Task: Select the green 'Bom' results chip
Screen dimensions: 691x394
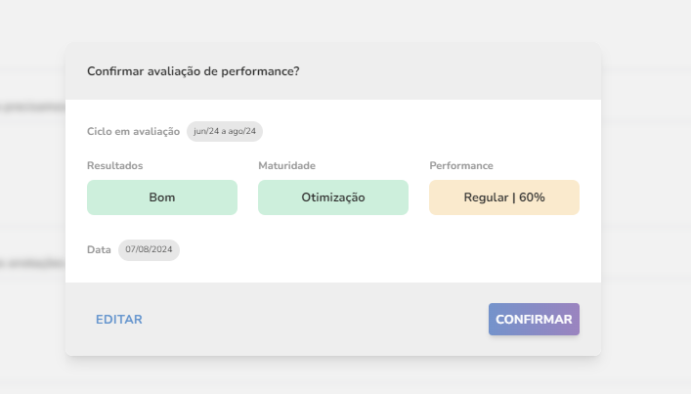Action: tap(162, 197)
